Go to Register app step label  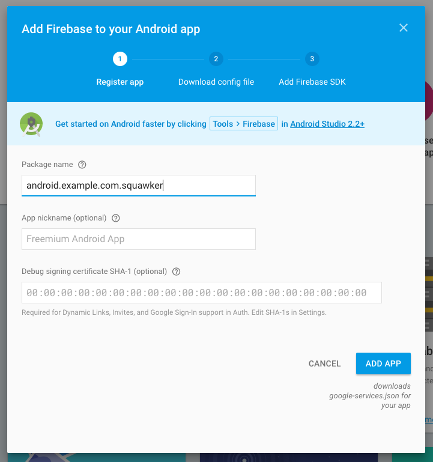(x=120, y=82)
